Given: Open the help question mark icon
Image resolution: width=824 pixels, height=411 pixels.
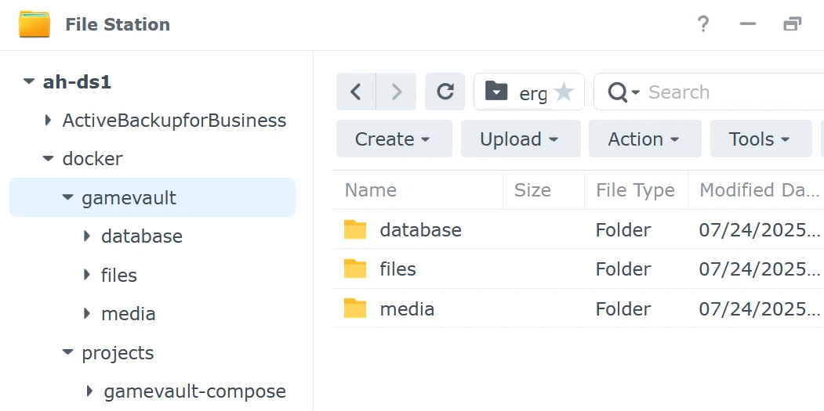Looking at the screenshot, I should (x=703, y=24).
